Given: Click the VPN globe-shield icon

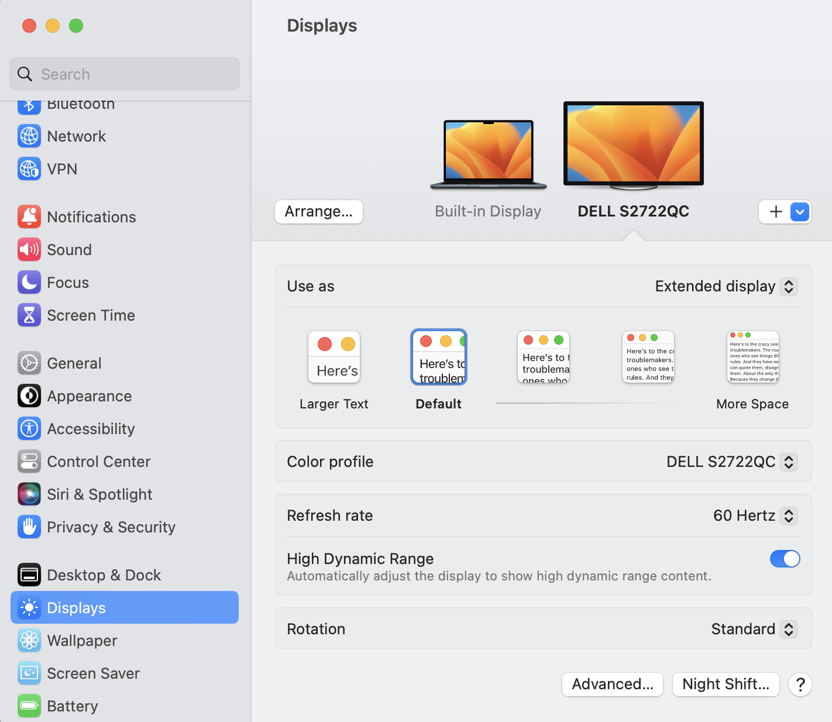Looking at the screenshot, I should point(29,169).
